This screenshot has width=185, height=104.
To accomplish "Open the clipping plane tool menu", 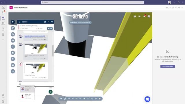I will pyautogui.click(x=92, y=99).
